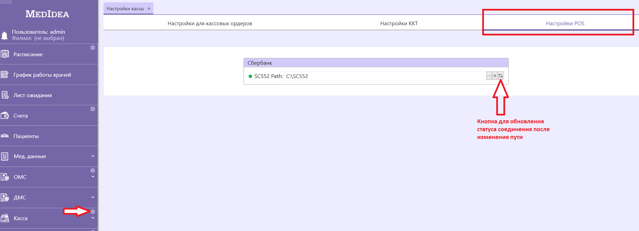This screenshot has width=639, height=231.
Task: Click the ОМС shield icon
Action: [x=4, y=177]
